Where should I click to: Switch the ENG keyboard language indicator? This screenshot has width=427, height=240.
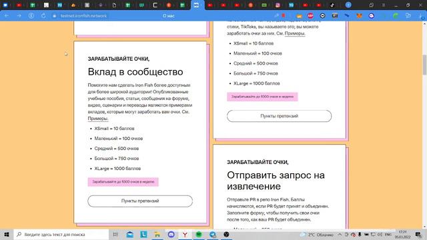[x=388, y=234]
